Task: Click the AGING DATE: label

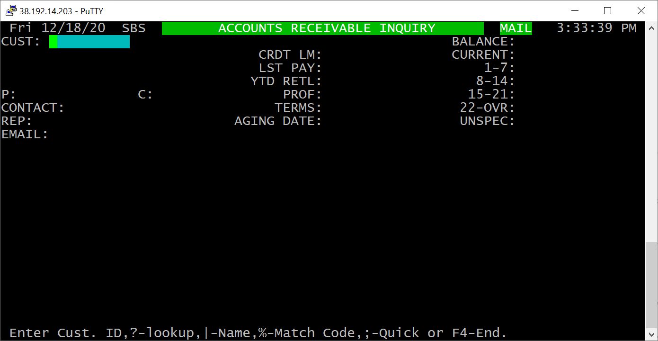Action: (278, 121)
